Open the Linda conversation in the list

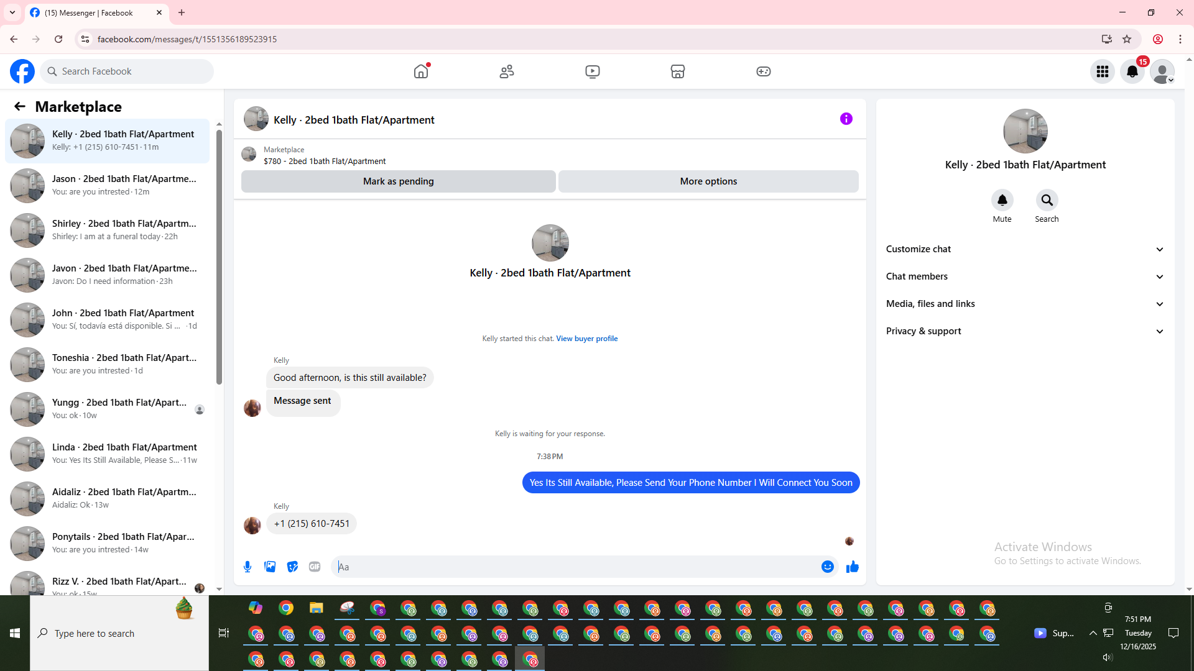coord(108,454)
